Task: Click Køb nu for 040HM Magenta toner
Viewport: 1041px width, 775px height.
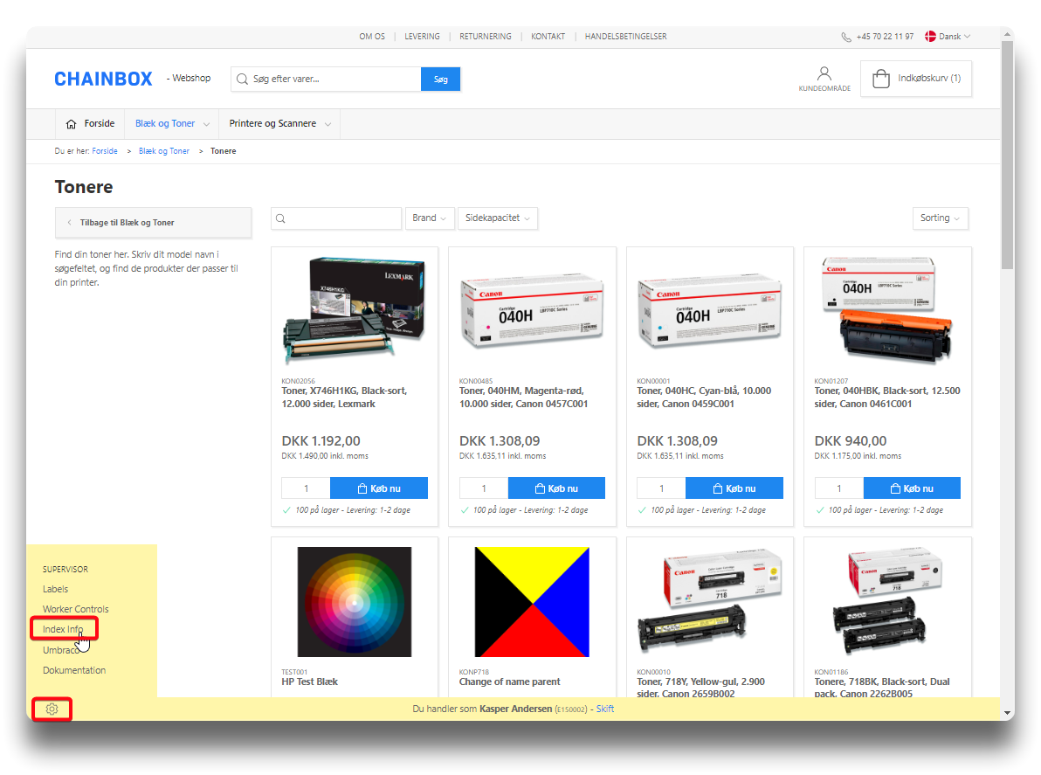Action: 556,488
